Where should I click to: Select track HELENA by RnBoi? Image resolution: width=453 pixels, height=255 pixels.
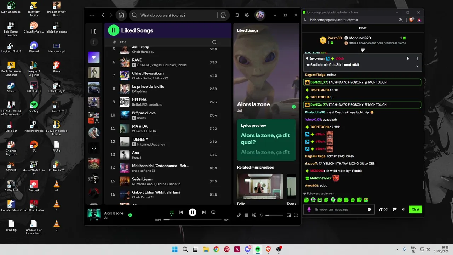click(168, 102)
